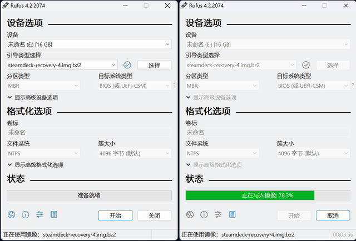Click the 关闭 button in left window
Viewport: 356px width, 241px height.
154,215
